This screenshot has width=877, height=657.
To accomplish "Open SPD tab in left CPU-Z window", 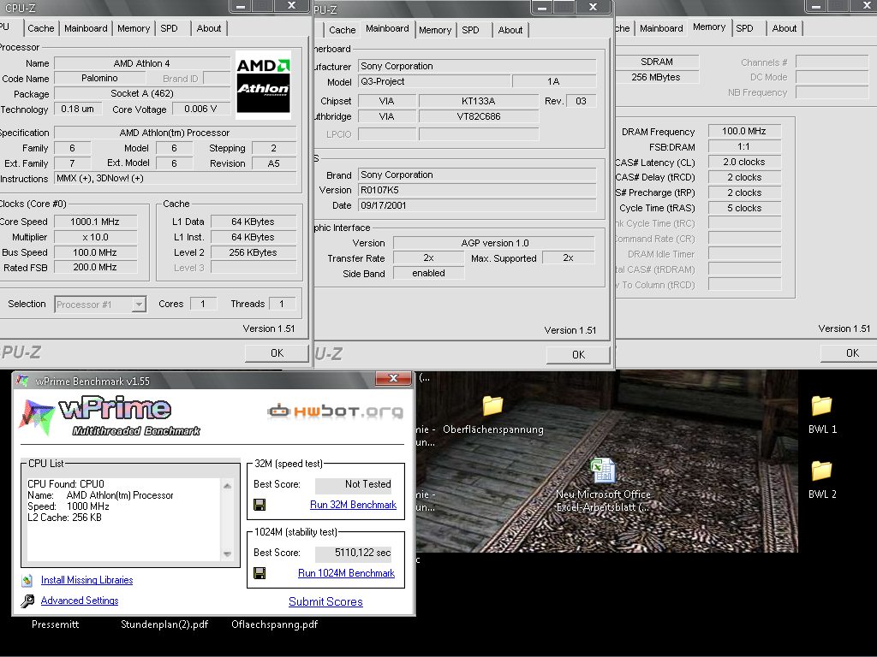I will [x=169, y=28].
